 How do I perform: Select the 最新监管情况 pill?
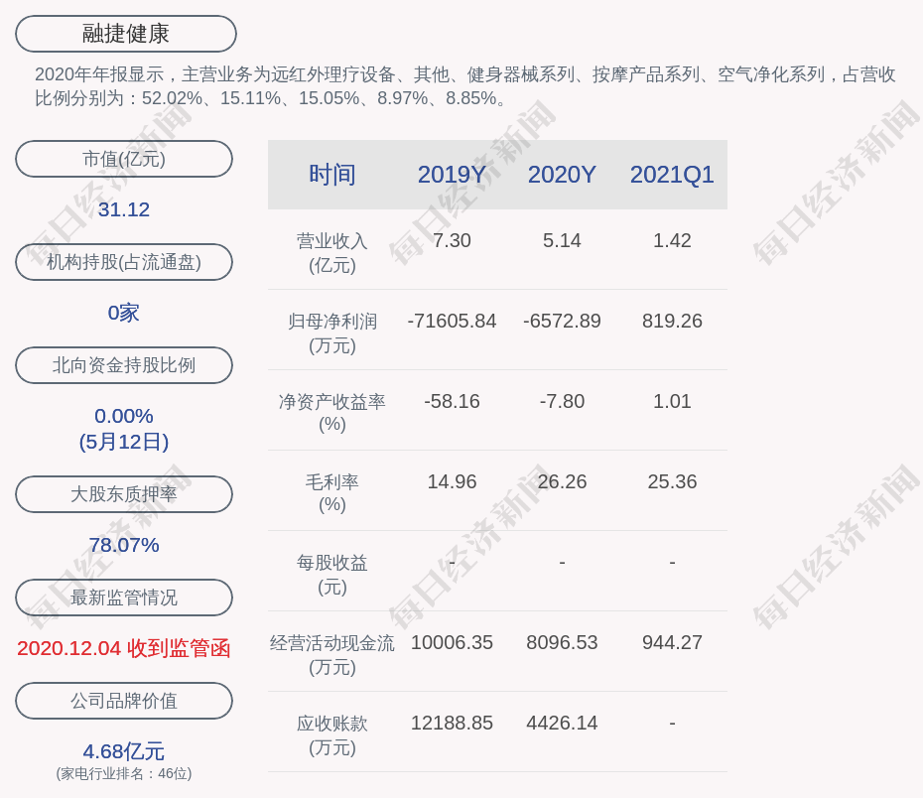pyautogui.click(x=124, y=598)
